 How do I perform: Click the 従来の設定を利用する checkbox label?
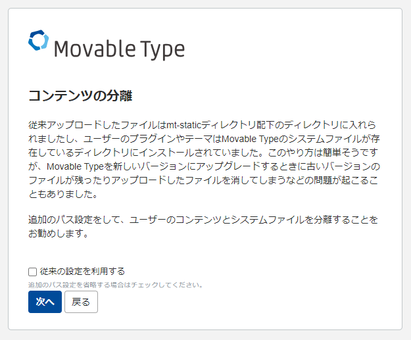pyautogui.click(x=82, y=272)
